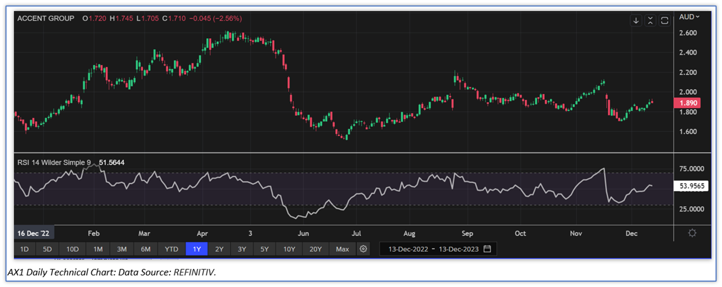Select the 1M time range
Screen dimensions: 722x287
coord(98,249)
